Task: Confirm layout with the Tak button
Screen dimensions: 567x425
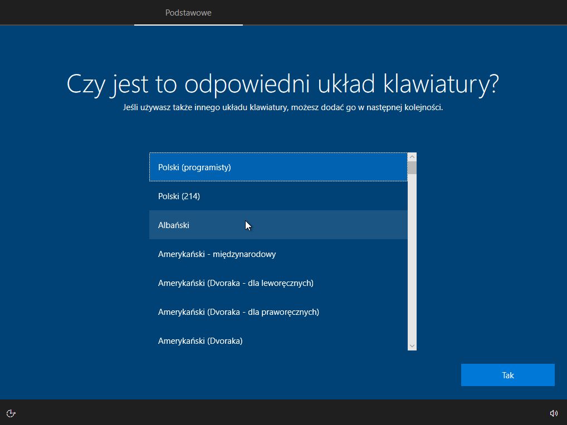Action: click(x=508, y=375)
